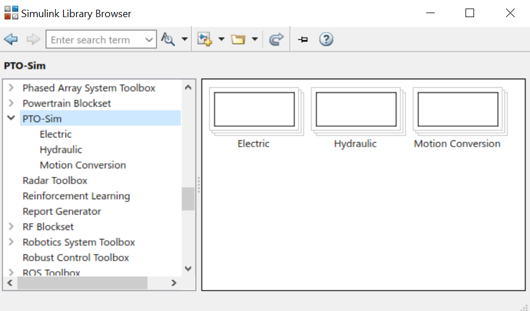Click the tree vertical scrollbar down arrow
Image resolution: width=530 pixels, height=311 pixels.
[x=188, y=269]
